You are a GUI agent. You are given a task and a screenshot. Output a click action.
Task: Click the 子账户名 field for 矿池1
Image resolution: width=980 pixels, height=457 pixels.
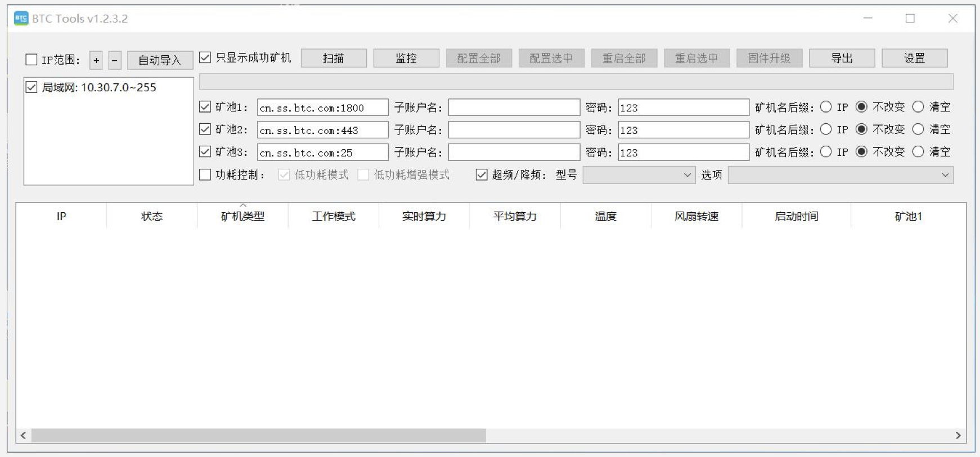pos(514,107)
